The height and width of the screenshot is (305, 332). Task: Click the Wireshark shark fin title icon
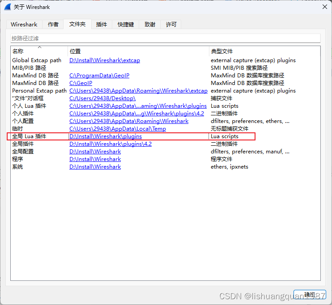tap(7, 7)
